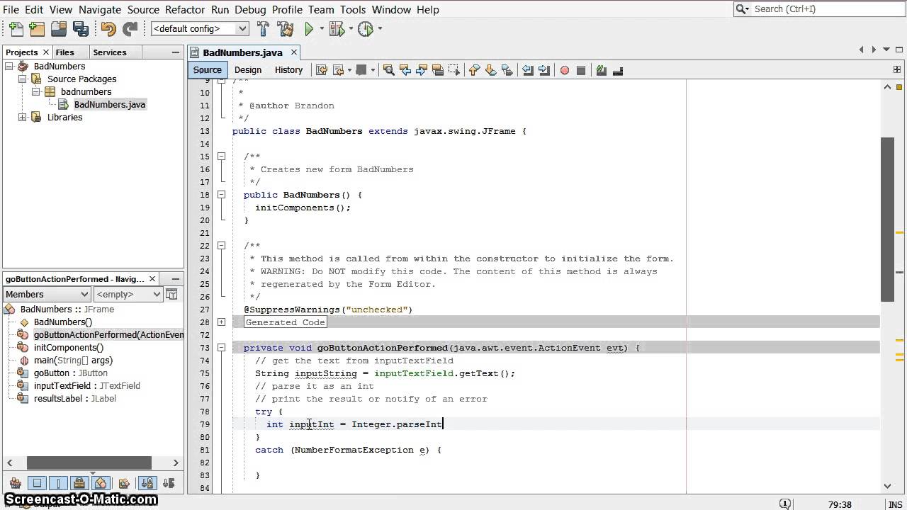Click the Redo arrow icon

[130, 29]
